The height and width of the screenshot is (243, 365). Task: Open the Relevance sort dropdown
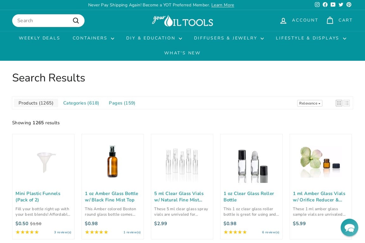click(309, 103)
